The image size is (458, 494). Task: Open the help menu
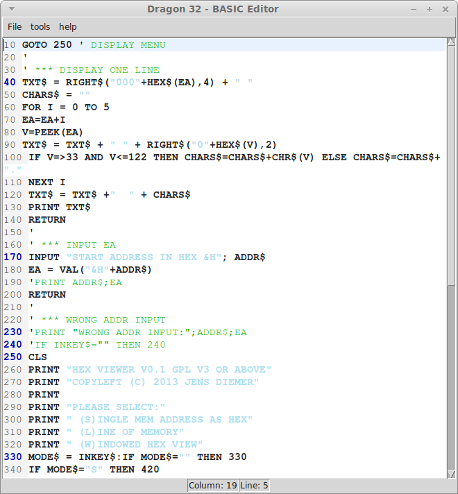coord(68,27)
